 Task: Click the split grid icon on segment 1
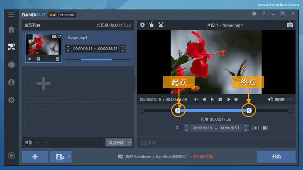point(39,59)
